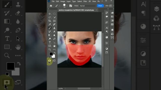Open the Paragraph panel icon

pyautogui.click(x=107, y=32)
